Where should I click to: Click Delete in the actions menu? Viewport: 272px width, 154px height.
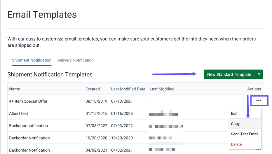pos(245,144)
